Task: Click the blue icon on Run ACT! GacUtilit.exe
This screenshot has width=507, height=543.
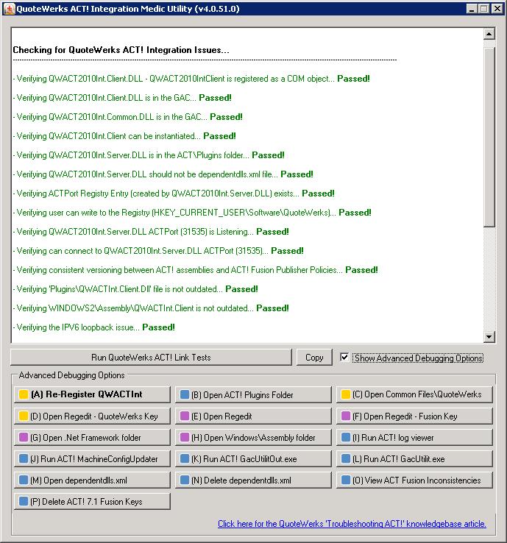Action: point(346,459)
